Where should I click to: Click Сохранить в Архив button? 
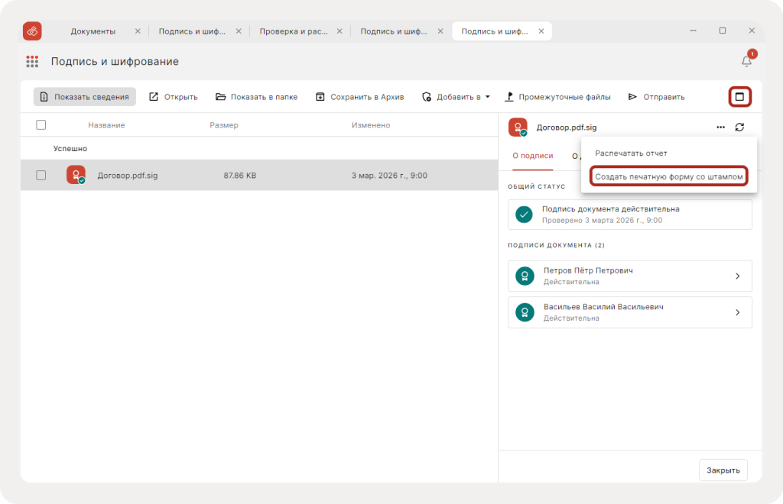359,97
